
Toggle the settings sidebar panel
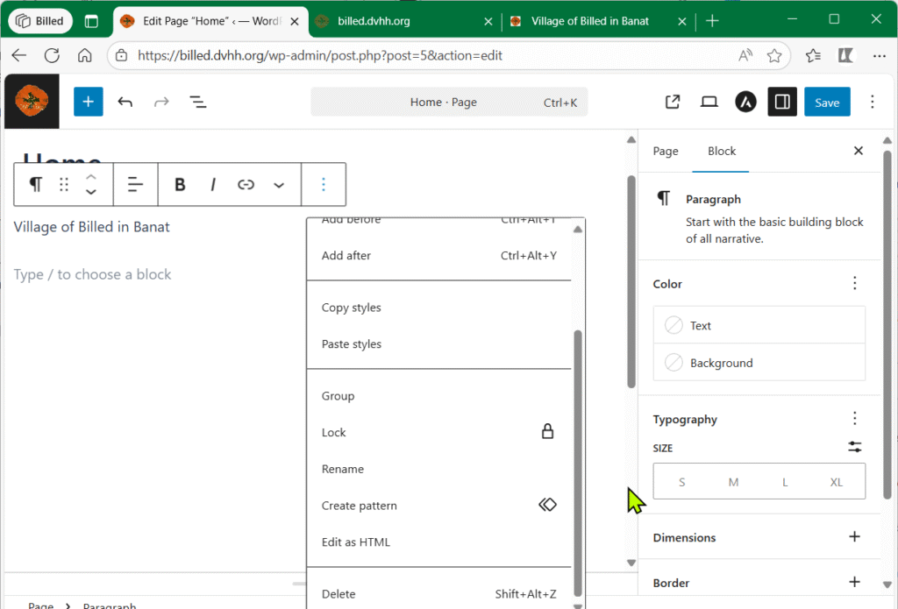[782, 102]
